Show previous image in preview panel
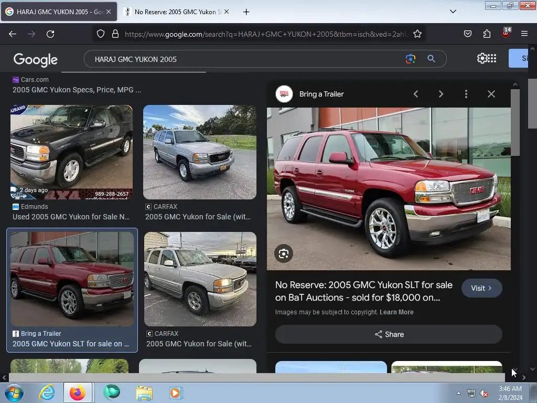Screen dimensions: 537x403 point(416,94)
